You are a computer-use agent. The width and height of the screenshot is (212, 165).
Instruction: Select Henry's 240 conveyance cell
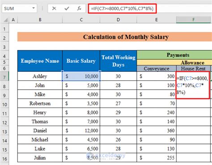(x=157, y=113)
